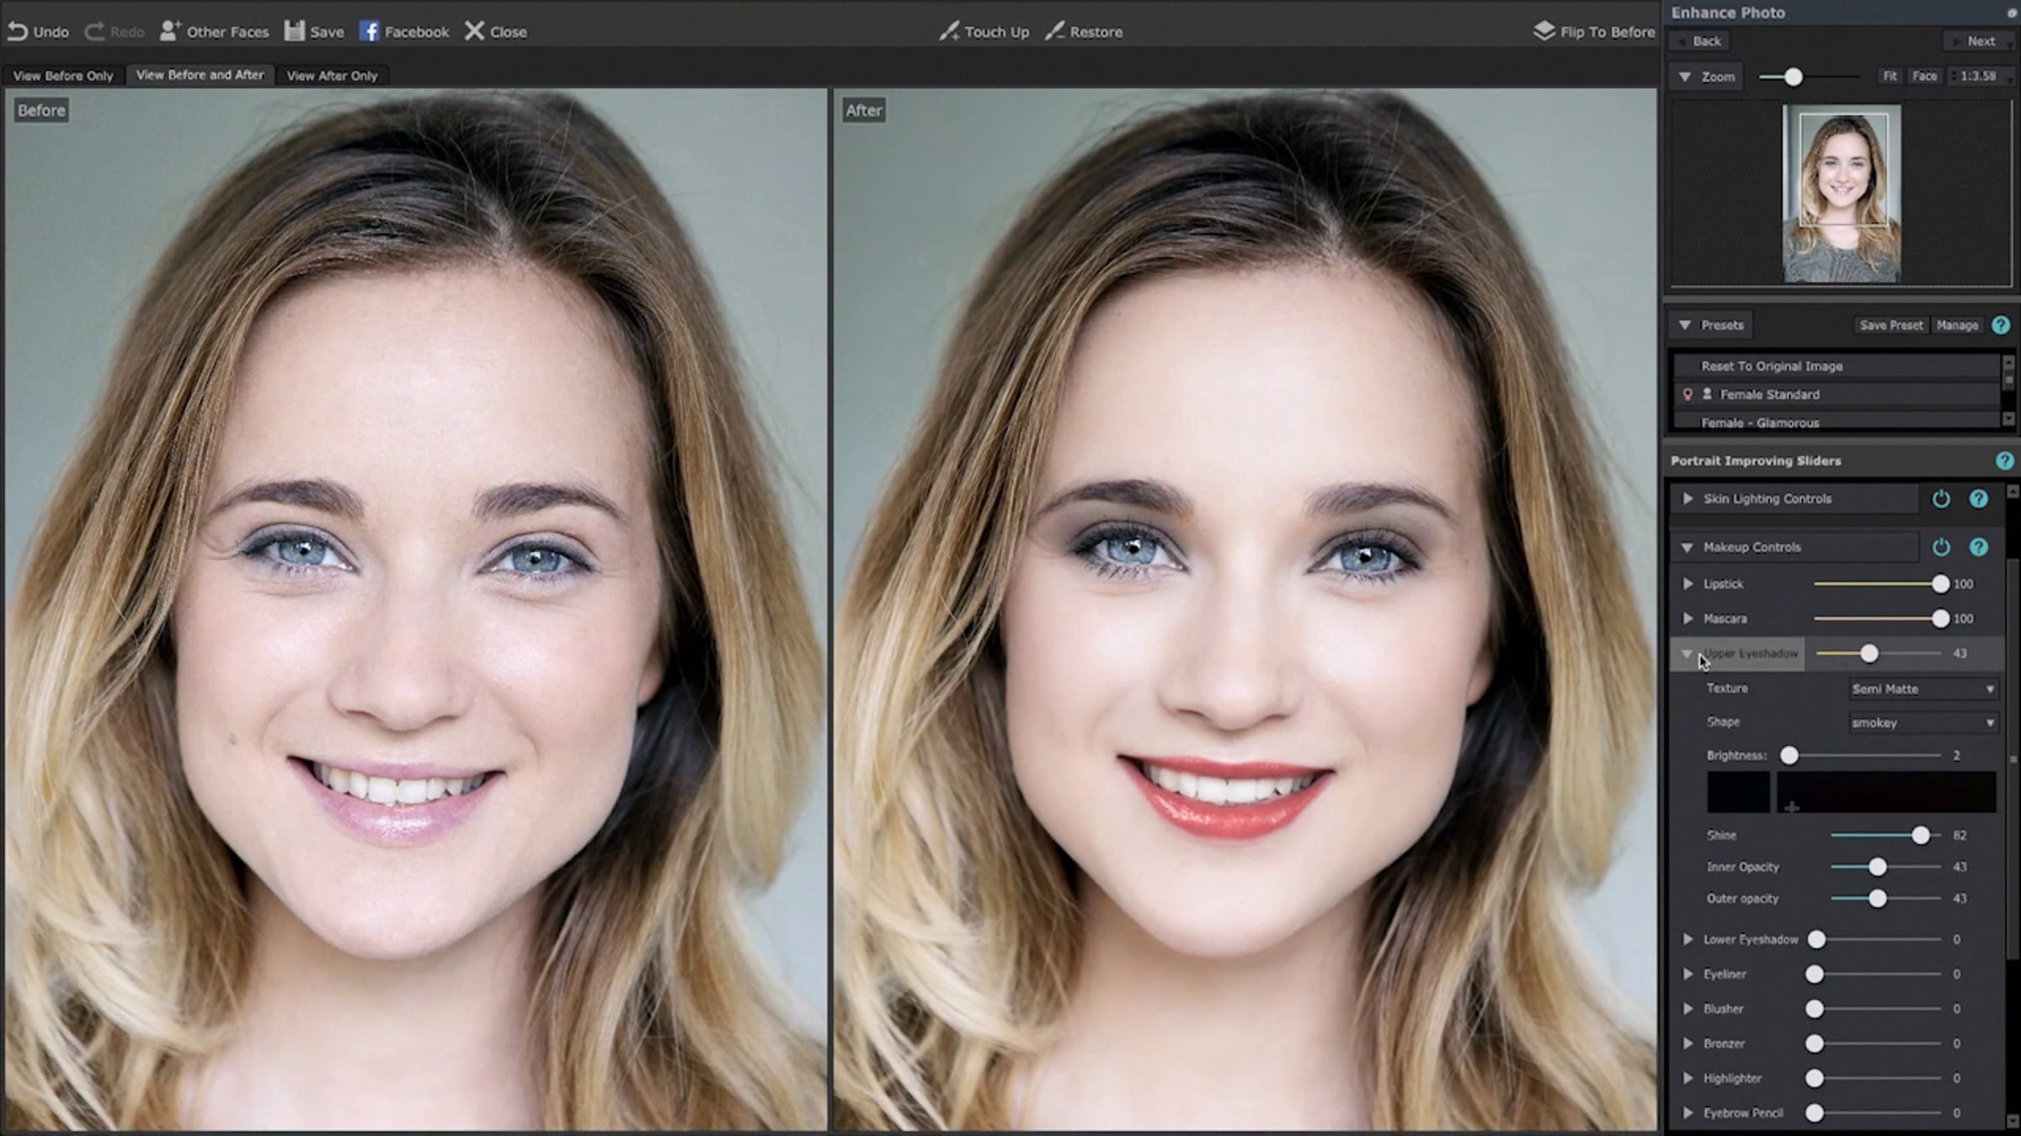Open the eyeshadow Shape dropdown
2021x1136 pixels.
1922,723
